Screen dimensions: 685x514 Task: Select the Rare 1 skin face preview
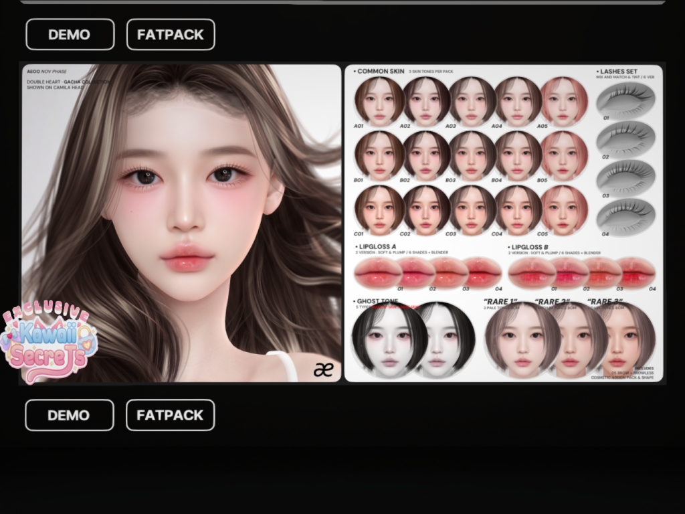pyautogui.click(x=522, y=340)
